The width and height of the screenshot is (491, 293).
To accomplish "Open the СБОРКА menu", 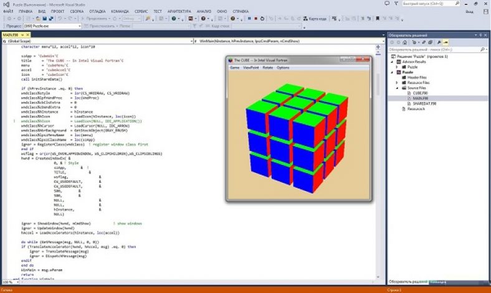I will point(77,11).
